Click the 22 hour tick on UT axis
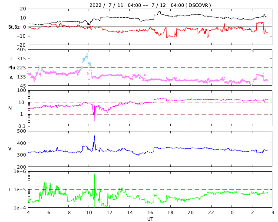The width and height of the screenshot is (278, 222). 211,212
